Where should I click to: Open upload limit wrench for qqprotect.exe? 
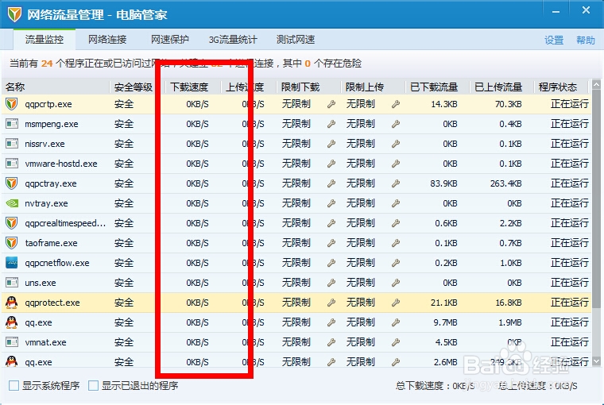396,303
